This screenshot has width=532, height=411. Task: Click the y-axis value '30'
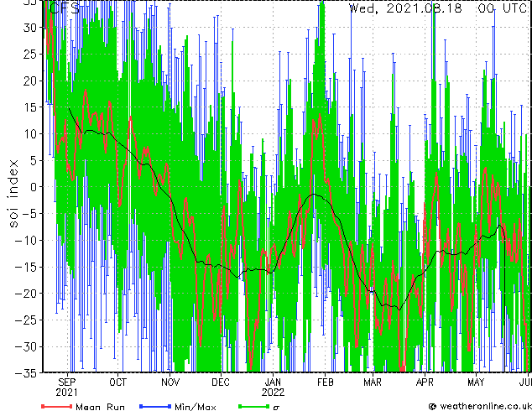coord(30,28)
